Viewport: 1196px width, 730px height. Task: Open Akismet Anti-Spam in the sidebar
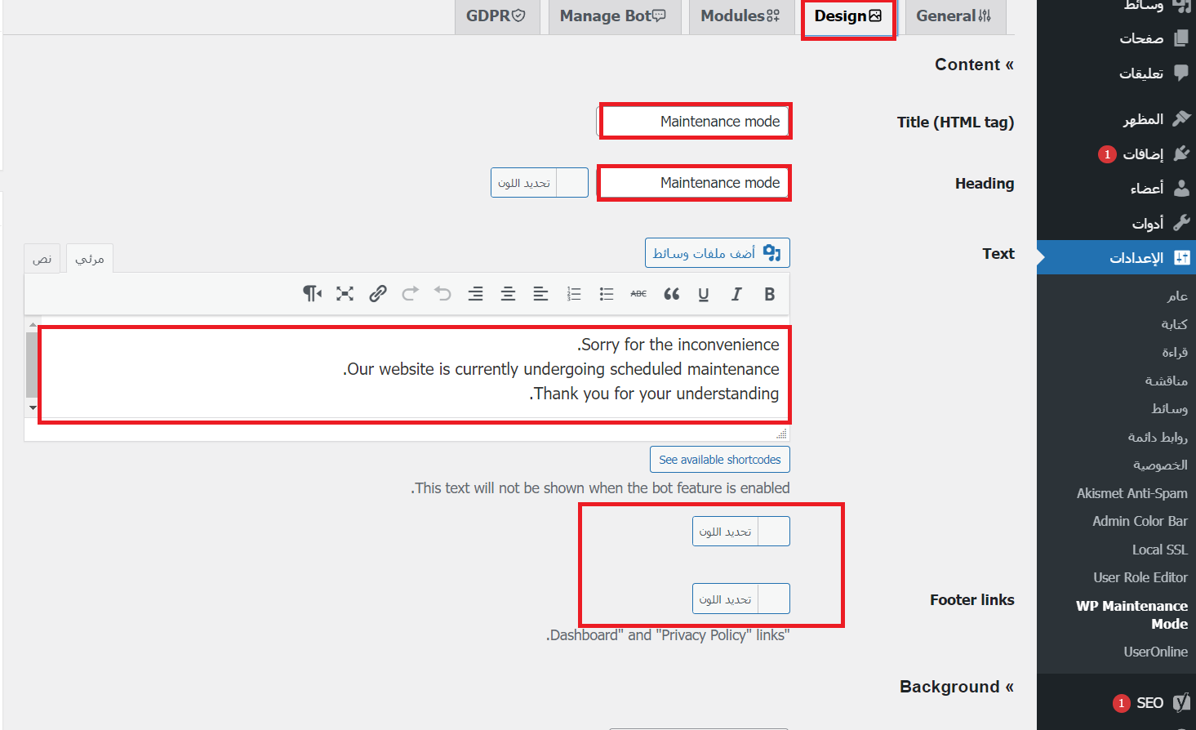pyautogui.click(x=1132, y=493)
